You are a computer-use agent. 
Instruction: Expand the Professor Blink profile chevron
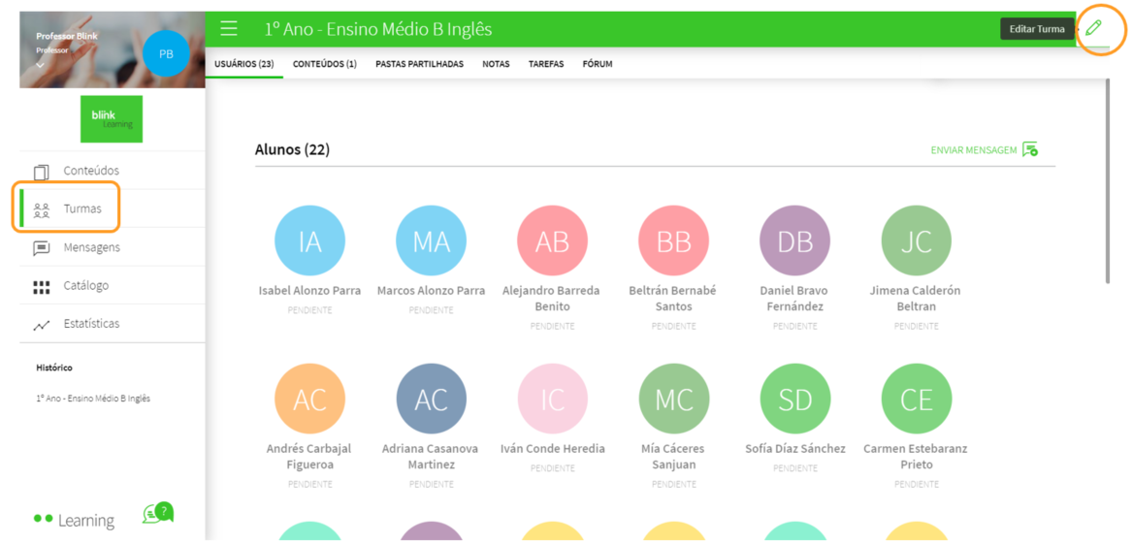(41, 65)
